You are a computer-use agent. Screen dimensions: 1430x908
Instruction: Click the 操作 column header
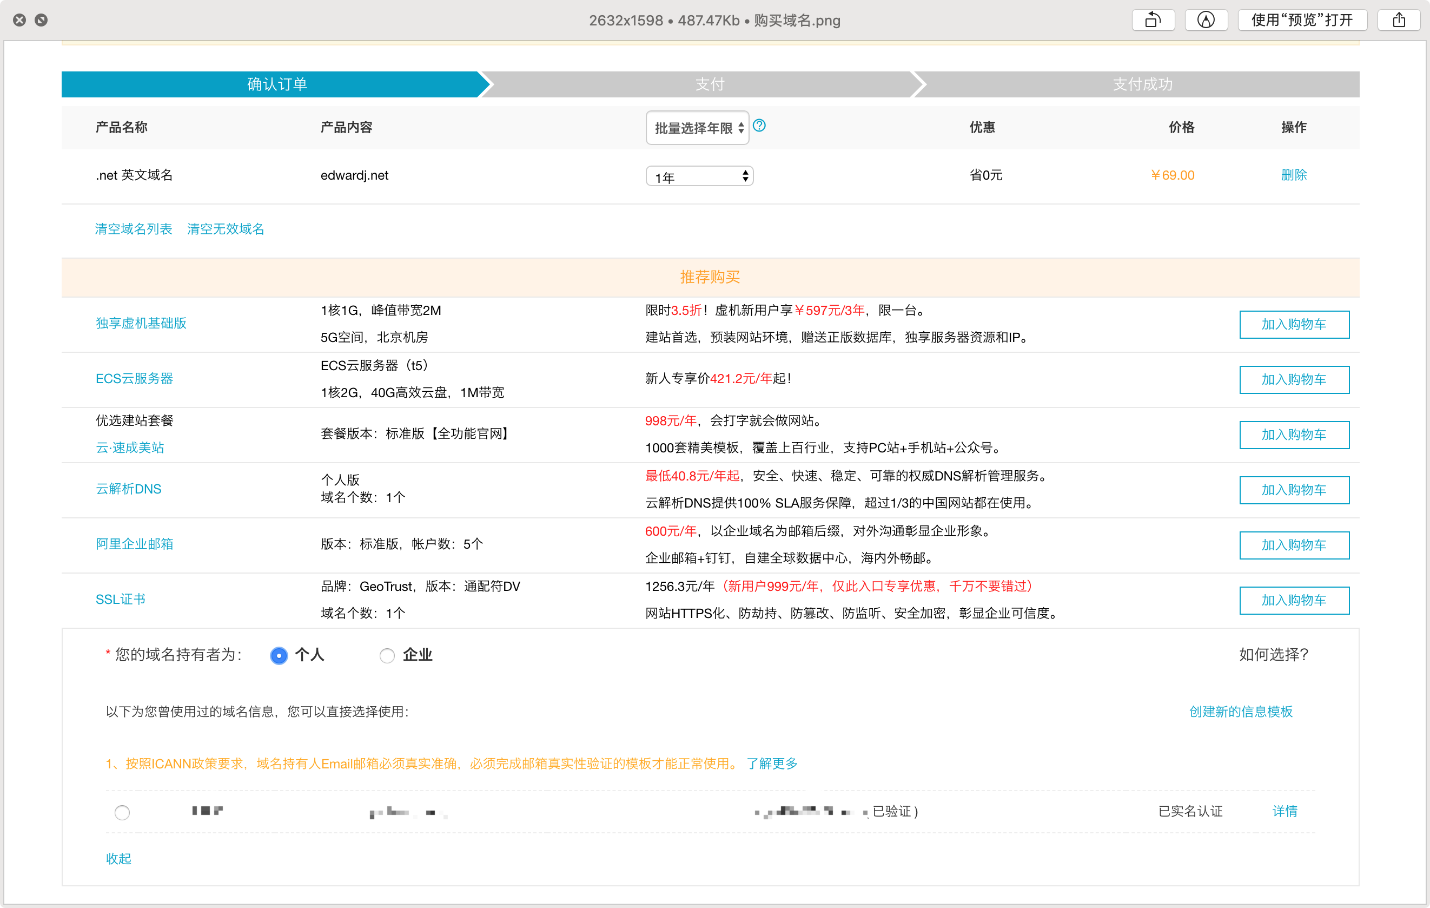click(x=1293, y=127)
